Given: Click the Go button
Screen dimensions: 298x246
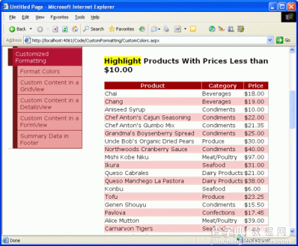Looking at the screenshot, I should click(x=283, y=40).
